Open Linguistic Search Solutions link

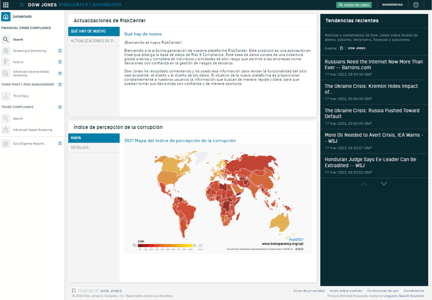pyautogui.click(x=404, y=296)
